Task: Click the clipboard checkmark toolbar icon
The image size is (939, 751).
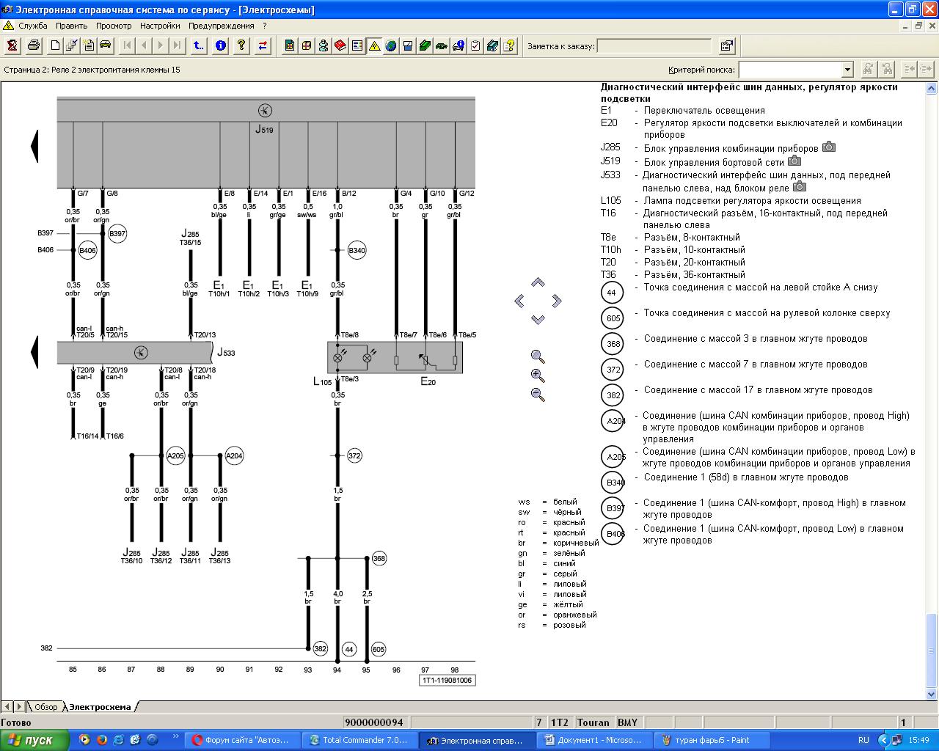Action: pos(475,45)
